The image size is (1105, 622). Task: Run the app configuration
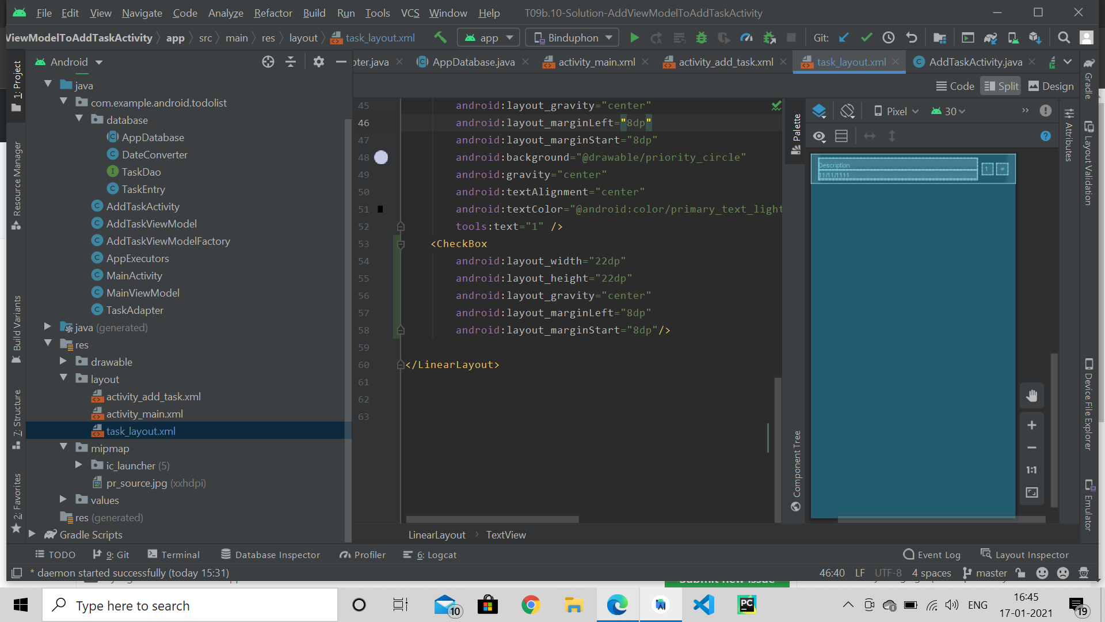(634, 37)
